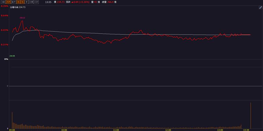263x131 pixels.
Task: Toggle the % percentage axis button
Action: tap(22, 2)
